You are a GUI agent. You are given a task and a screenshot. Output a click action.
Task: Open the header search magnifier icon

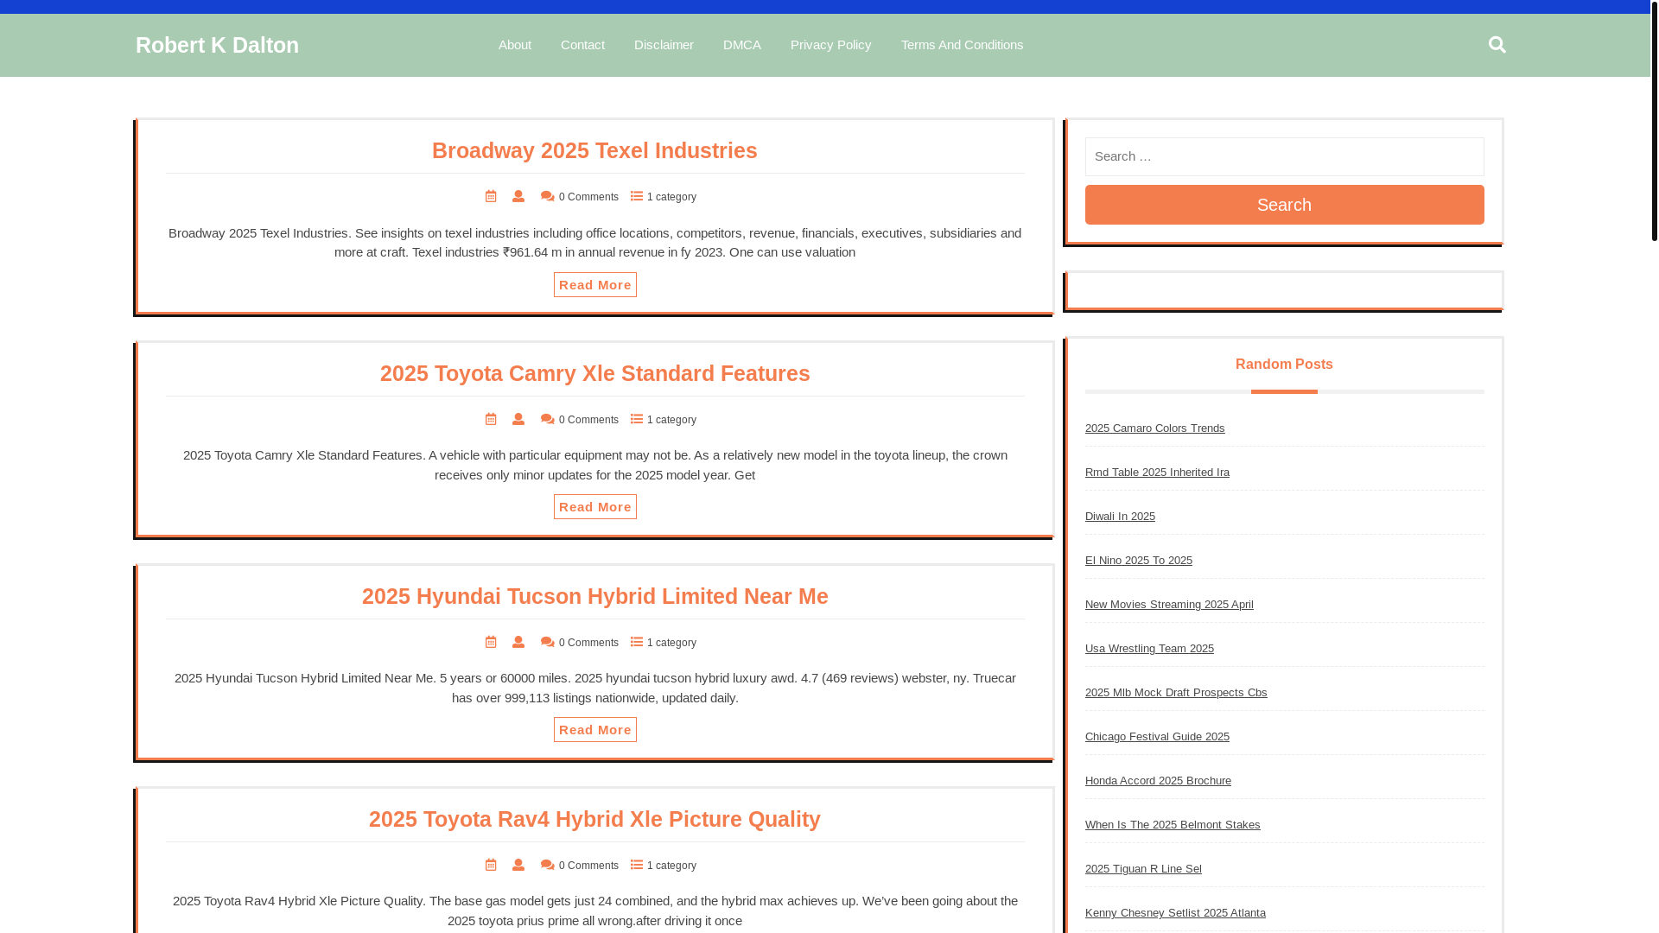point(1497,44)
